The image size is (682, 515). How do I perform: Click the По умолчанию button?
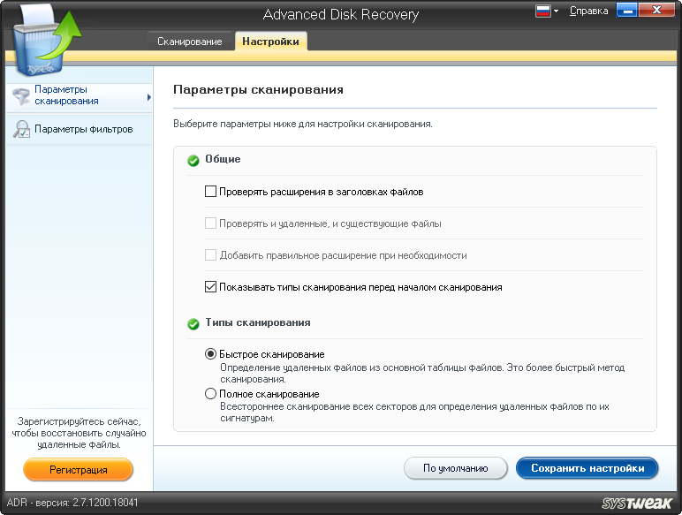[x=455, y=468]
